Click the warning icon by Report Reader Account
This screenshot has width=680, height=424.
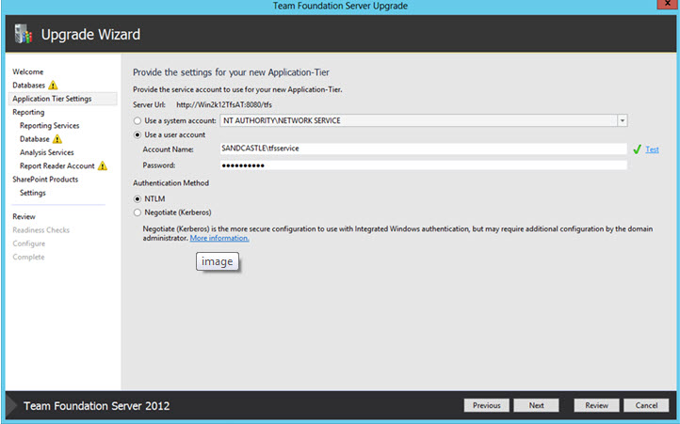click(x=103, y=165)
